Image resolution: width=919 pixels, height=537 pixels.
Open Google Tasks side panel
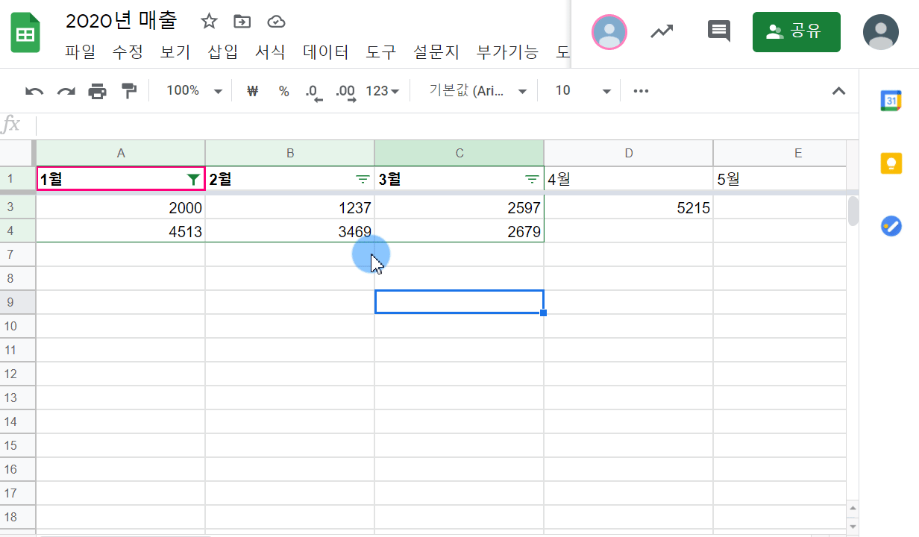891,225
